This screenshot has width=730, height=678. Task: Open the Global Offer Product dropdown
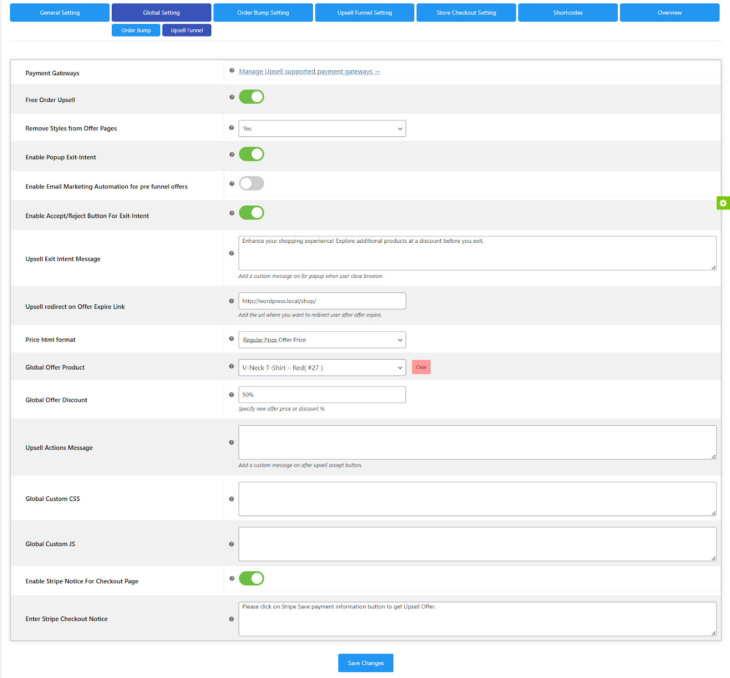coord(322,367)
